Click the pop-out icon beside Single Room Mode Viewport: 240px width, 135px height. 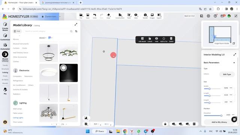[x=234, y=43]
